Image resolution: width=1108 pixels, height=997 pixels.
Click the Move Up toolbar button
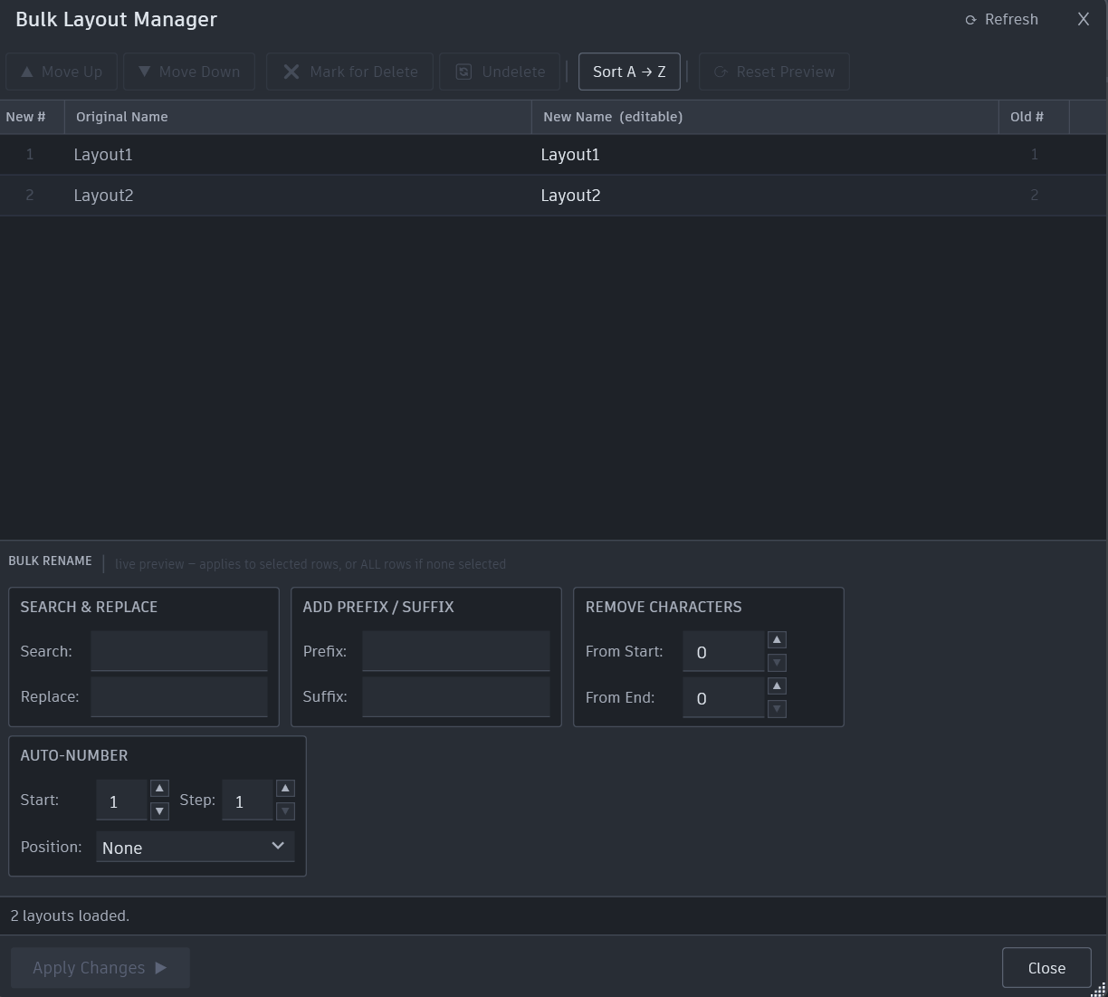click(62, 72)
